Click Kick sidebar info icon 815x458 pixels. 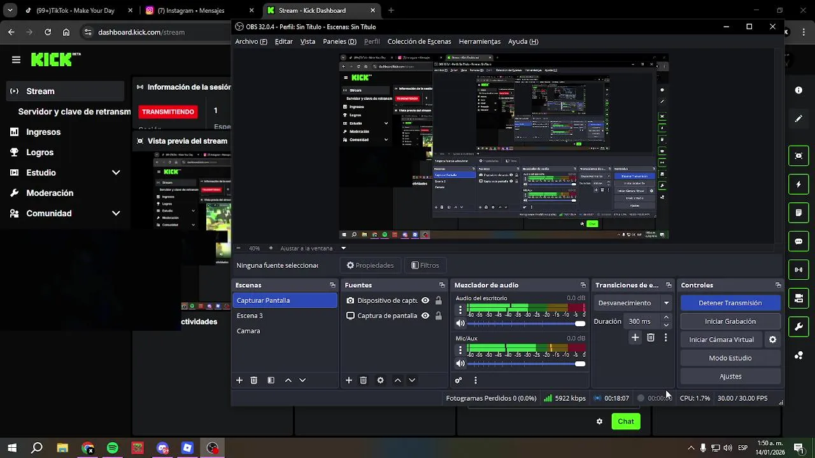click(798, 90)
